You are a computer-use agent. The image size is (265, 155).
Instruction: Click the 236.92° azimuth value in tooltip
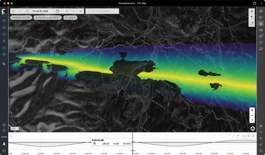coord(106,144)
